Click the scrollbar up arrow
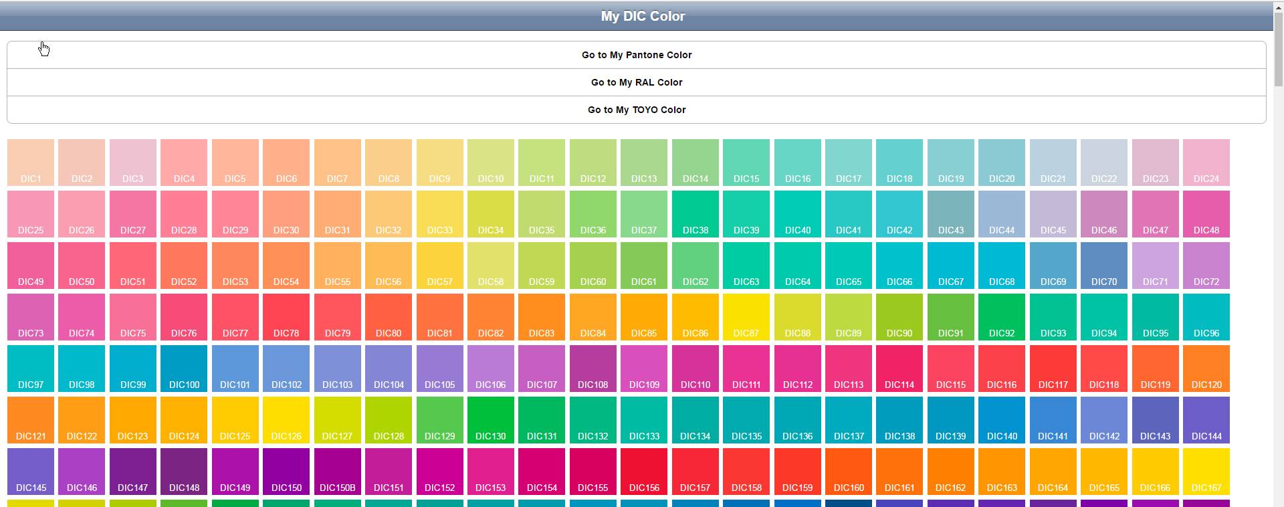Image resolution: width=1284 pixels, height=507 pixels. (x=1278, y=6)
